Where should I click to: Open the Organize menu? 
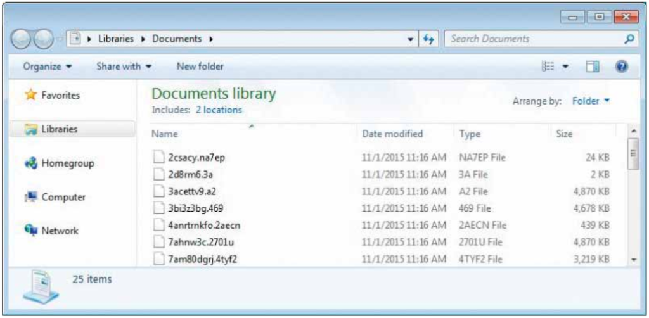[x=48, y=66]
